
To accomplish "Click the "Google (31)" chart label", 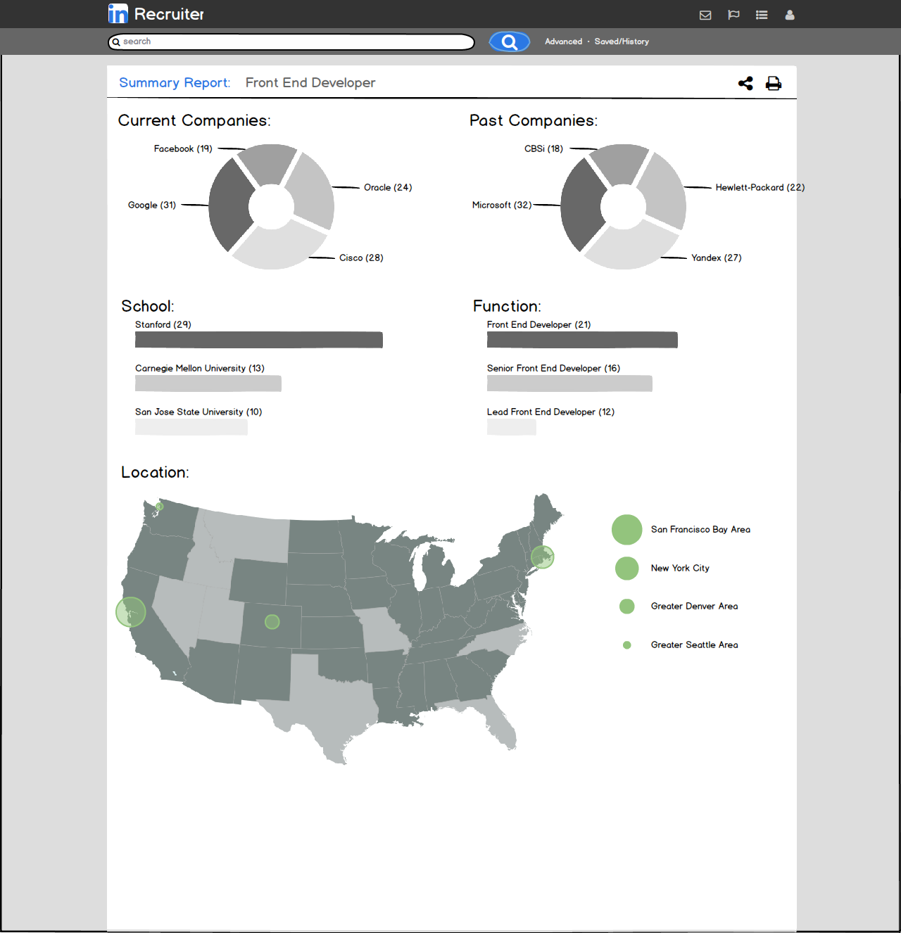I will pyautogui.click(x=152, y=205).
